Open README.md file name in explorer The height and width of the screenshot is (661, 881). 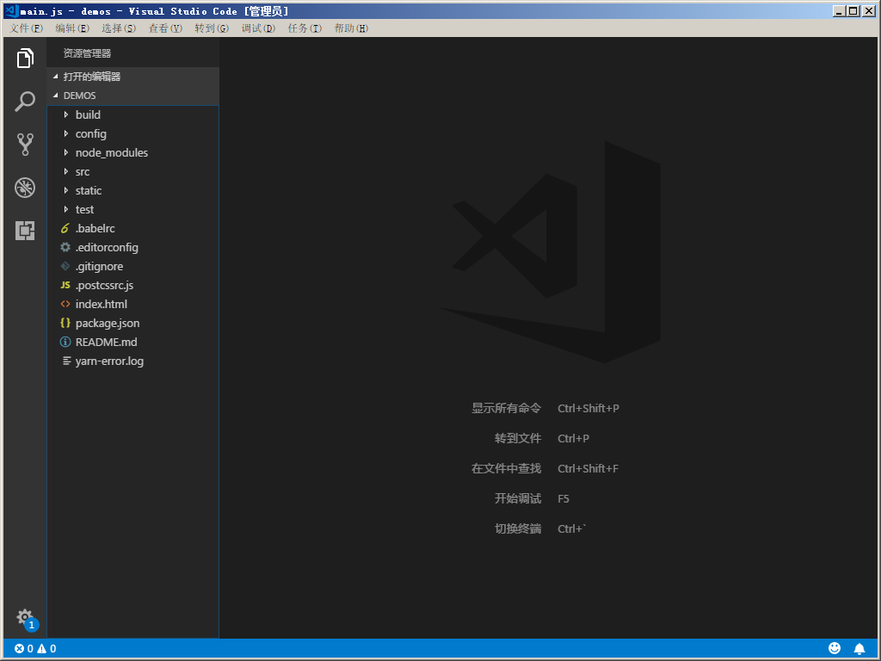[x=106, y=342]
